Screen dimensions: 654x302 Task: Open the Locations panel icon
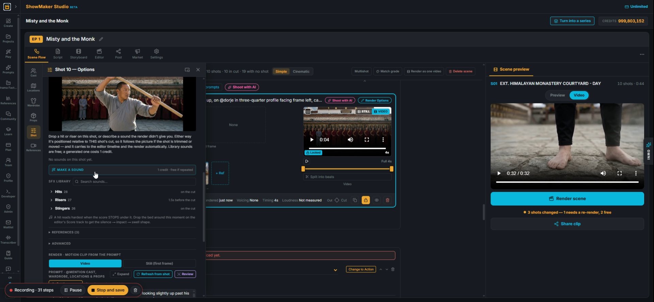(x=33, y=87)
